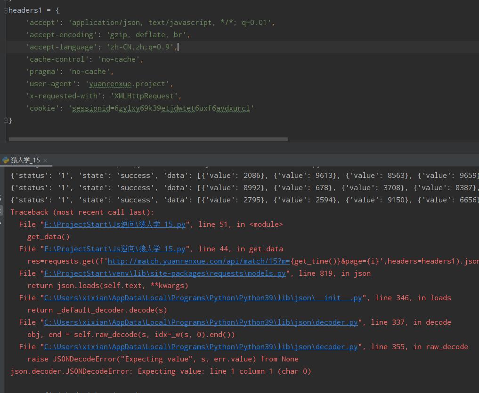Click the JSONDecodeError Expecting value error message

[x=161, y=371]
